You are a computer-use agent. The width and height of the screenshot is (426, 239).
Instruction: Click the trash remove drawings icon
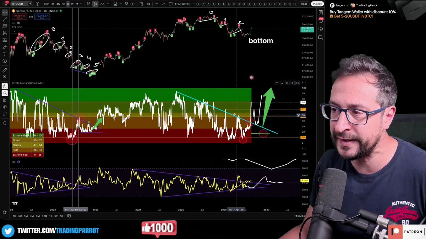[5, 123]
